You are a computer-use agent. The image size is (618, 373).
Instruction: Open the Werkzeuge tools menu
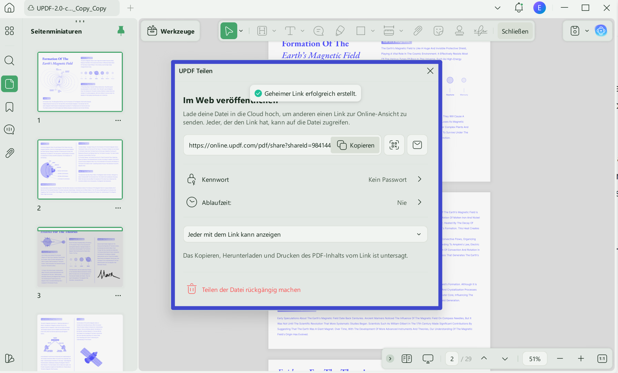(x=171, y=31)
